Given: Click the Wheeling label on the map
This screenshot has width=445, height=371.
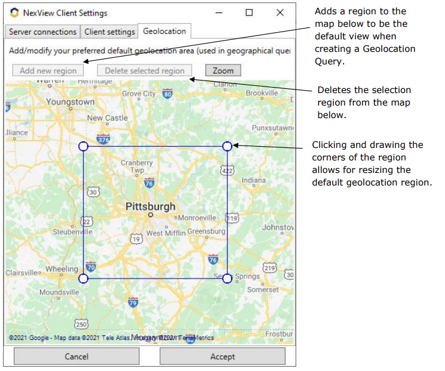Looking at the screenshot, I should click(62, 268).
